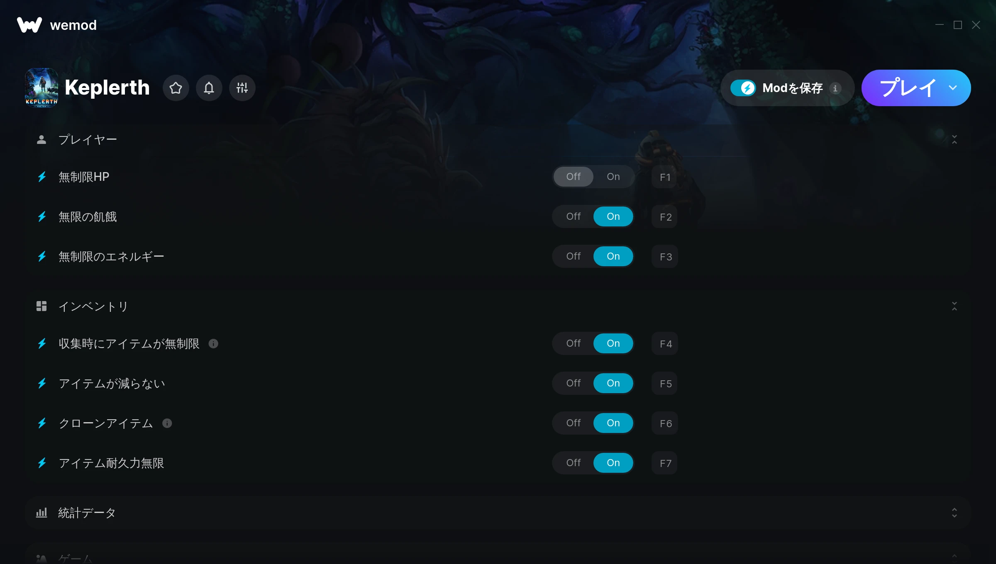Open the sliders settings icon beside bell
Image resolution: width=996 pixels, height=564 pixels.
click(242, 88)
